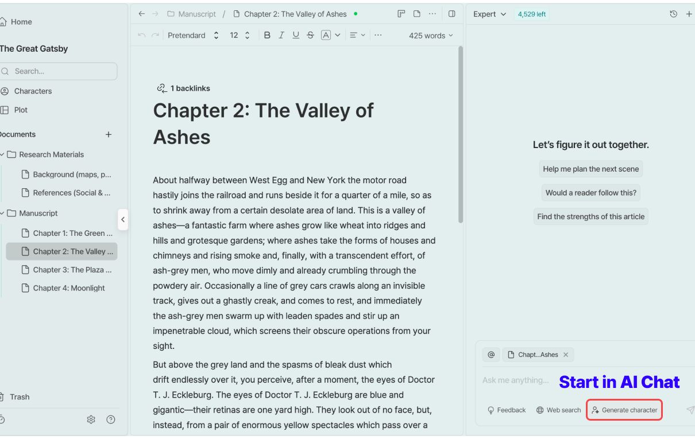
Task: Click the Chapter 2 document heading
Action: coord(263,123)
